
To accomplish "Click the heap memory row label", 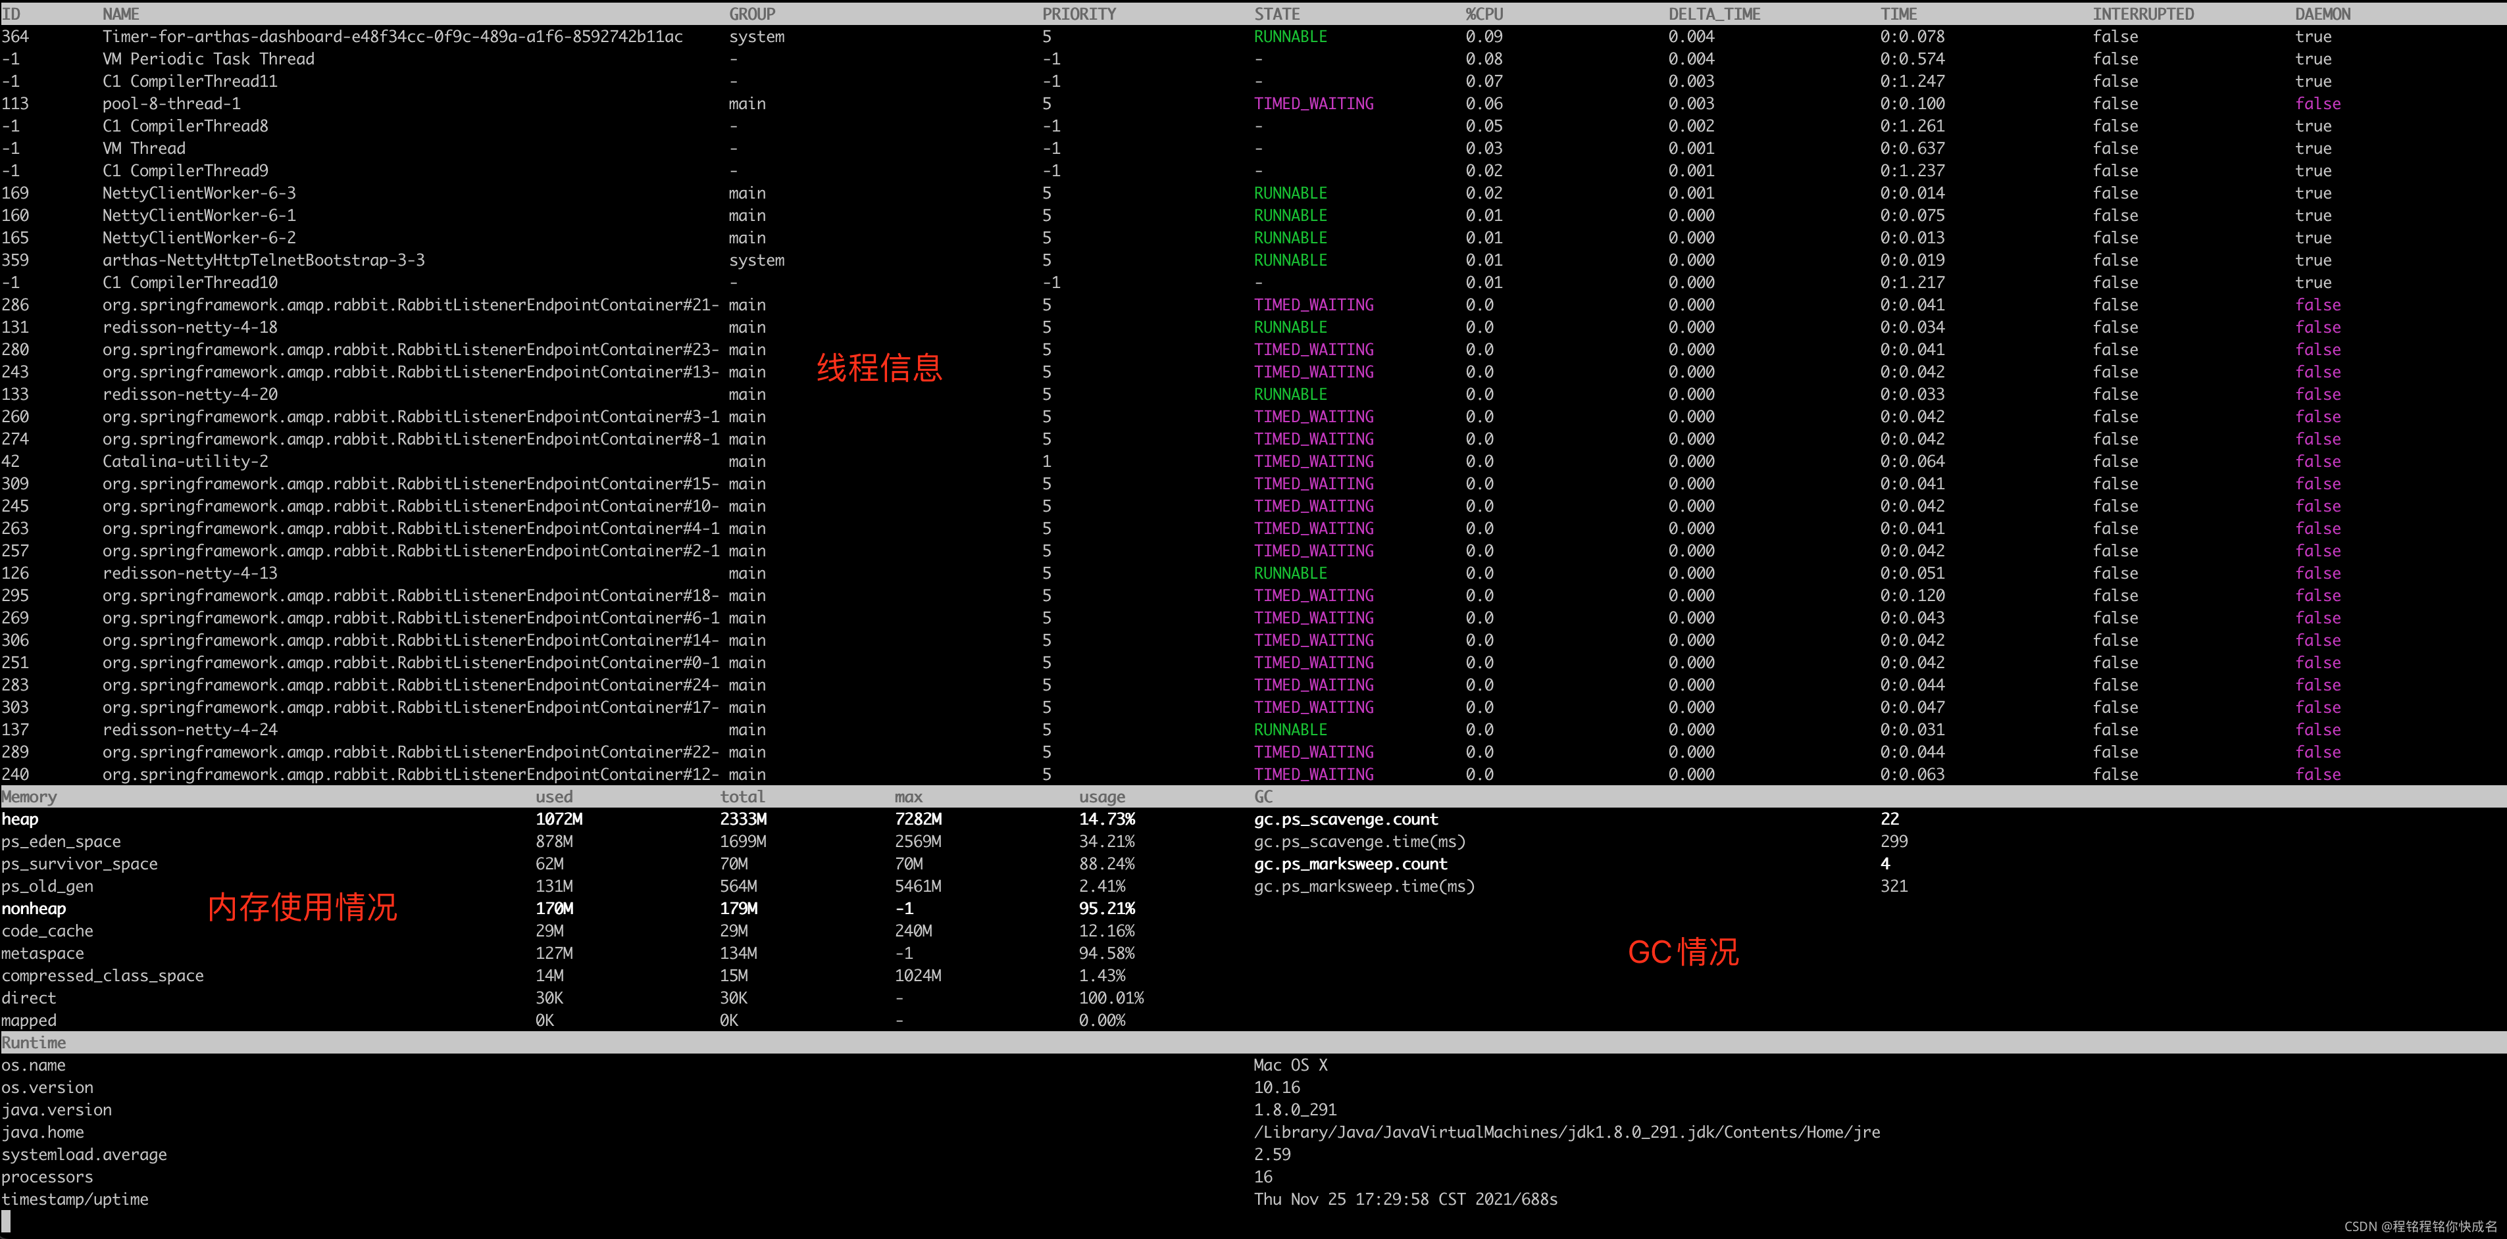I will pos(20,819).
